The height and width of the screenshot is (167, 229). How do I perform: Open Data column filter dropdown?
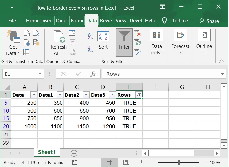34,95
